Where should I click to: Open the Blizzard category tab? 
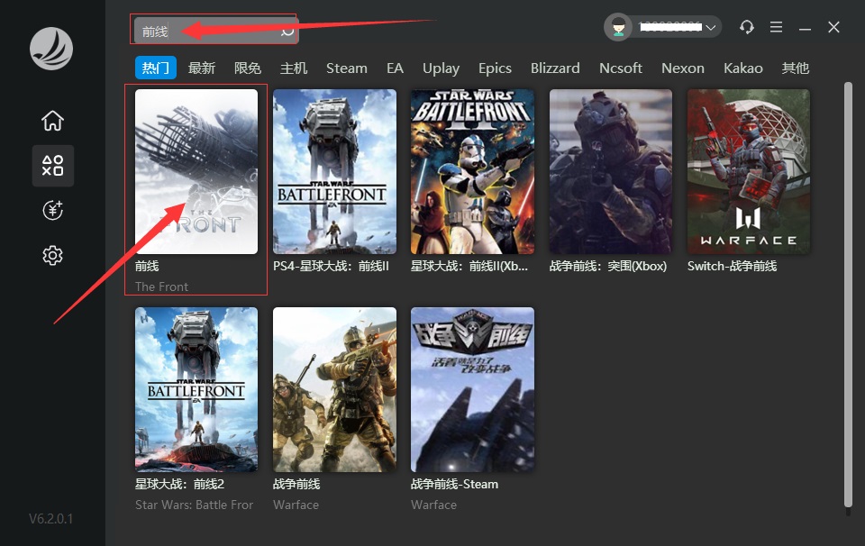(x=555, y=68)
